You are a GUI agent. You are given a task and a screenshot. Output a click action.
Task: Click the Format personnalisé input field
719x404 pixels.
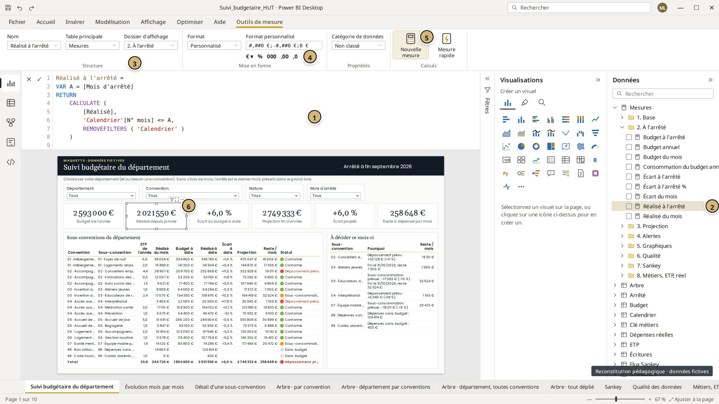click(x=284, y=45)
